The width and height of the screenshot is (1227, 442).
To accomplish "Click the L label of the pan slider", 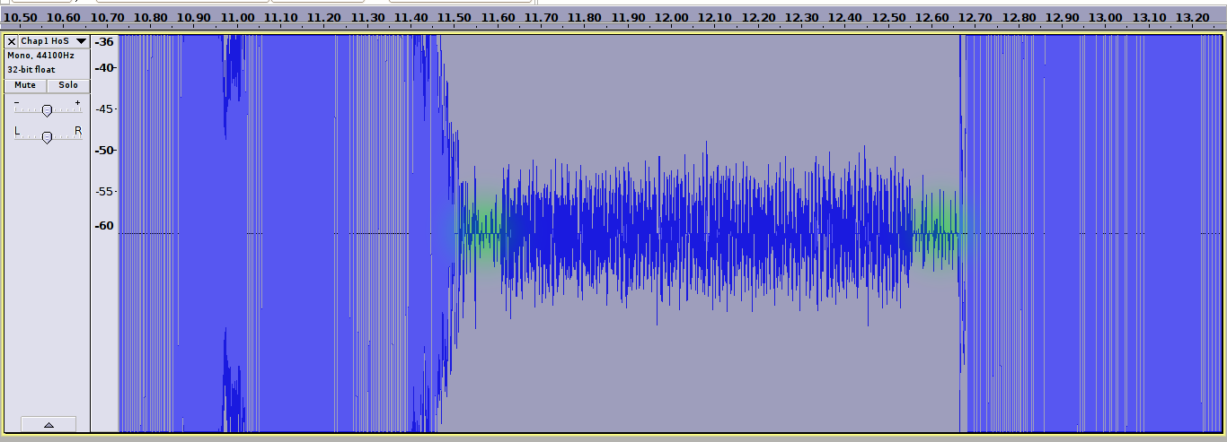I will pyautogui.click(x=16, y=131).
